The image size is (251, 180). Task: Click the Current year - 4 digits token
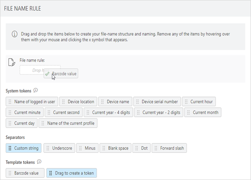(x=108, y=113)
